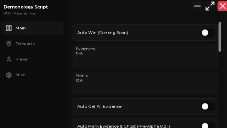Minimize the script window
Screen dimensions: 227x128
tap(197, 6)
